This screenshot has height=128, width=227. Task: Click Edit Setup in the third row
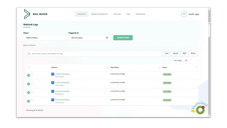[59, 94]
